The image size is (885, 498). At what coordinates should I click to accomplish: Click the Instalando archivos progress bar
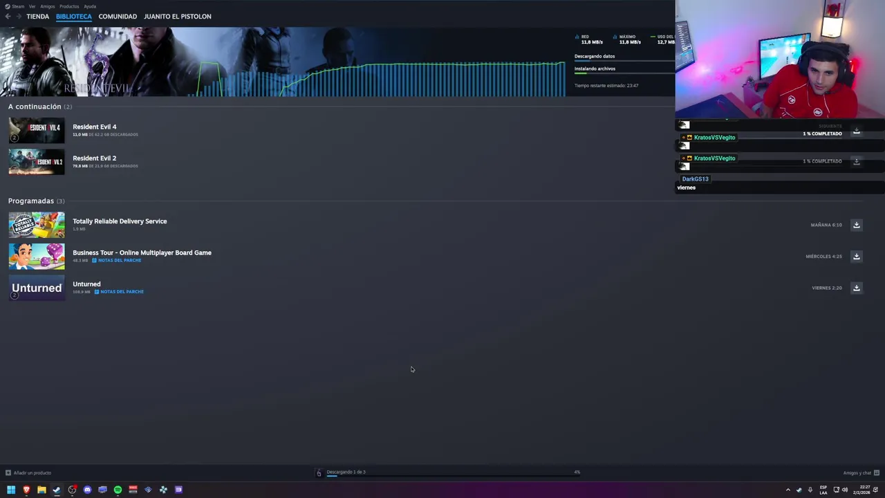pos(624,73)
